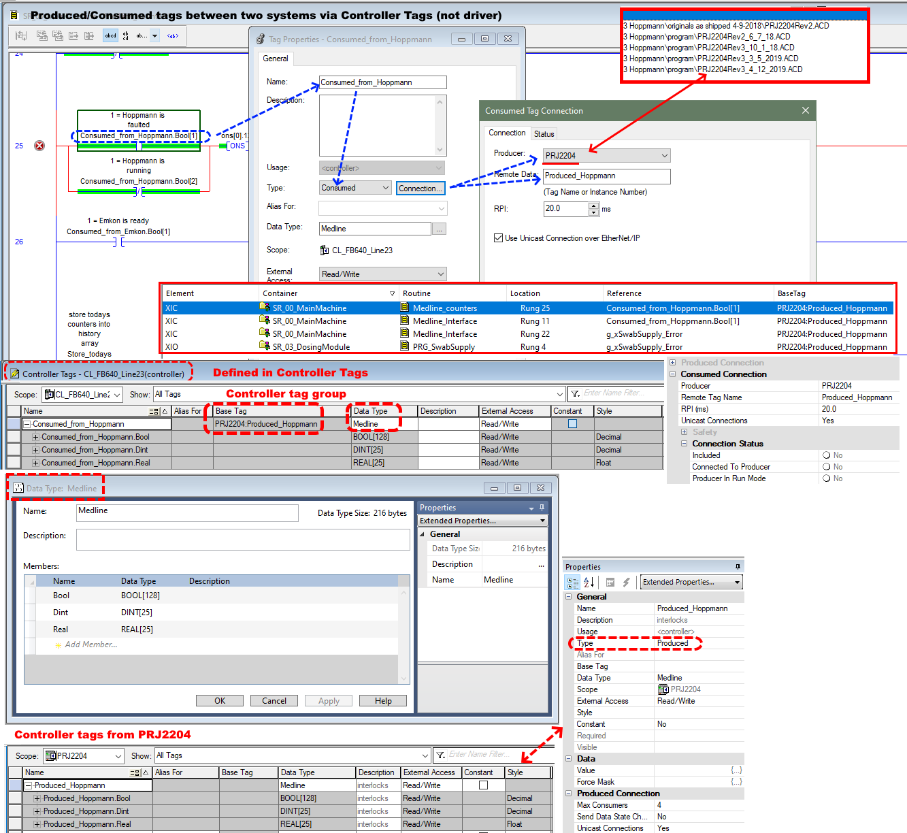Click the Connection... button
Viewport: 907px width, 833px height.
coord(420,189)
